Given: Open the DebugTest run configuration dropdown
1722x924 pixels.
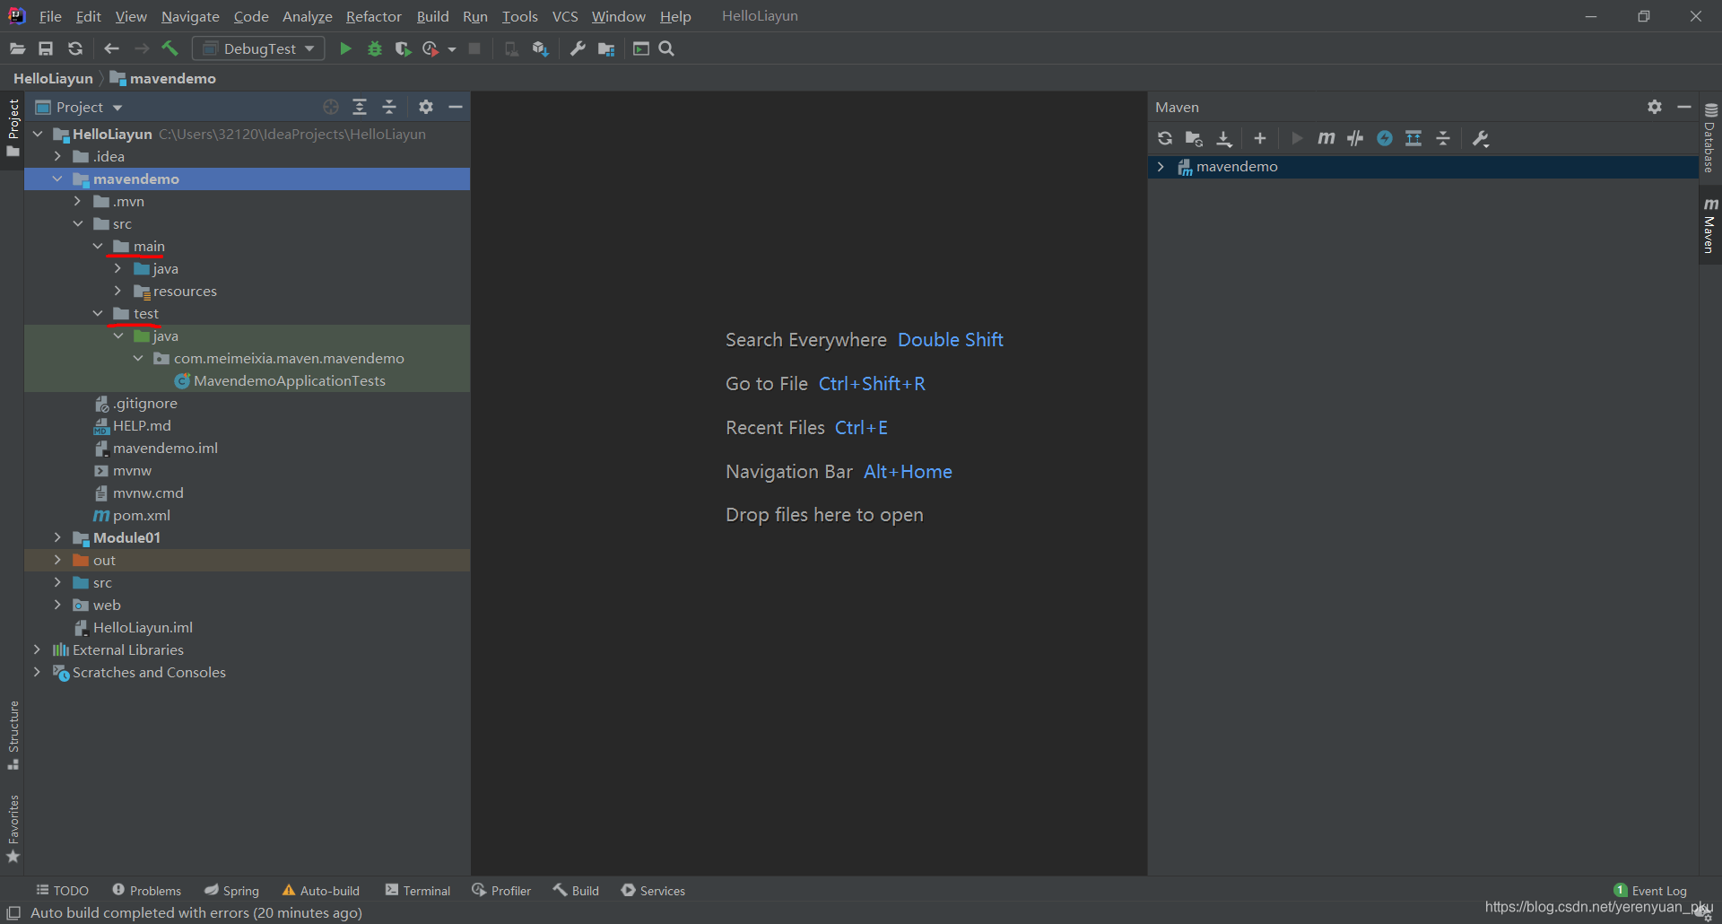Looking at the screenshot, I should (258, 48).
